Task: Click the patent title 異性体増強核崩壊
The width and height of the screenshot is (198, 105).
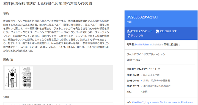Action: (48, 4)
